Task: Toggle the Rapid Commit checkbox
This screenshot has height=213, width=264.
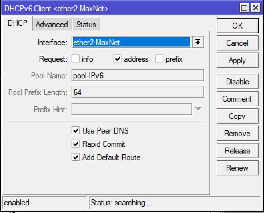Action: [76, 144]
